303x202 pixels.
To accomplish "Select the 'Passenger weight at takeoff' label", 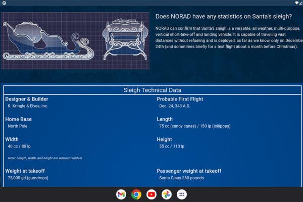I will click(189, 171).
